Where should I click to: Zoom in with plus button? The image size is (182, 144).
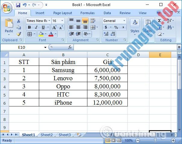point(173,140)
